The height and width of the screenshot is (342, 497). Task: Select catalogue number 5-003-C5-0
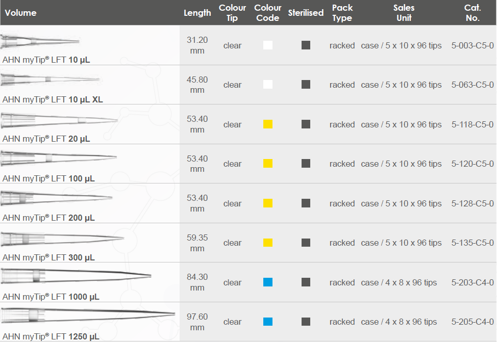[x=473, y=45]
